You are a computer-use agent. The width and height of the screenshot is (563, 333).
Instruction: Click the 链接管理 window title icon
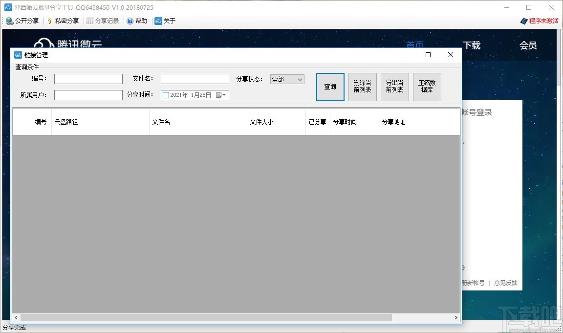click(x=17, y=55)
